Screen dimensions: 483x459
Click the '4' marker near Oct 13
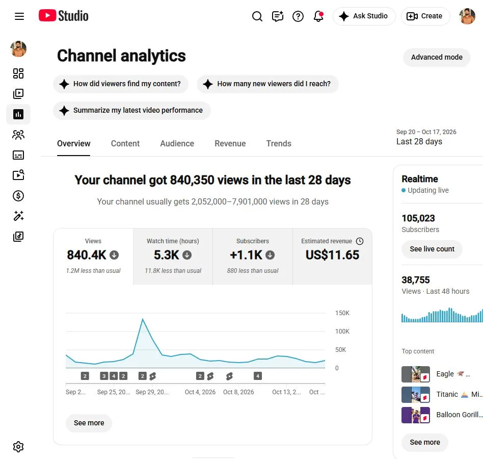pos(258,376)
